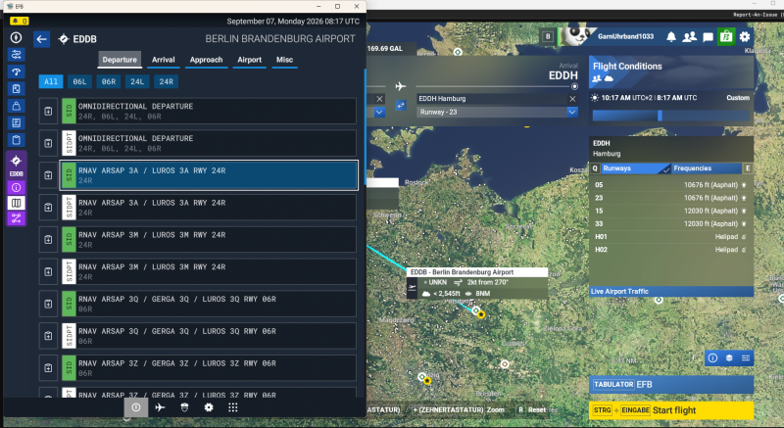
Task: Click the yellow Start flight button
Action: [671, 410]
